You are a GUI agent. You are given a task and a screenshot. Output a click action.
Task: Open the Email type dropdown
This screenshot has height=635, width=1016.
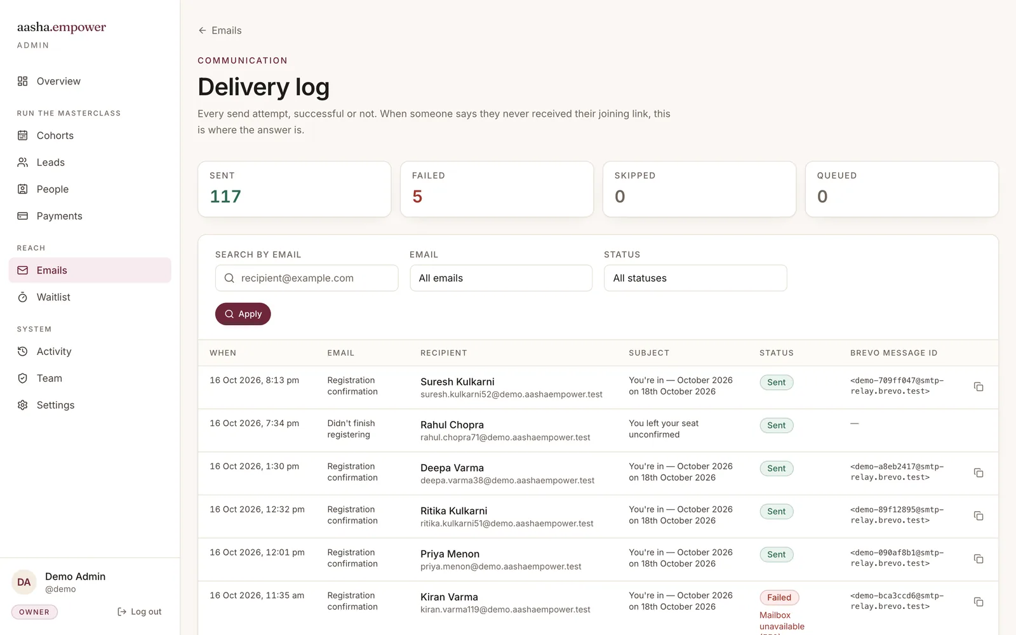(501, 278)
